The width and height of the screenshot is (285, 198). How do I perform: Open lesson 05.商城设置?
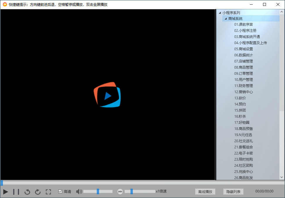[243, 49]
